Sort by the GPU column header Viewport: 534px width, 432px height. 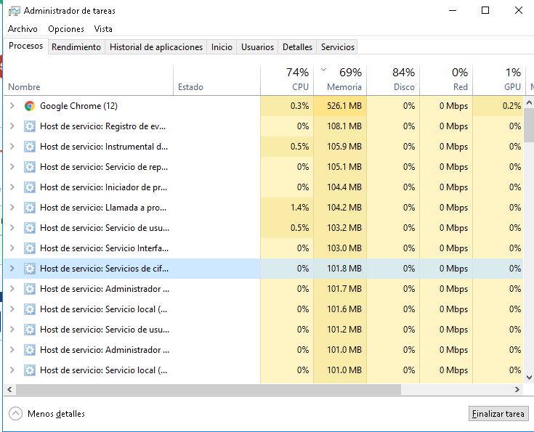click(500, 81)
